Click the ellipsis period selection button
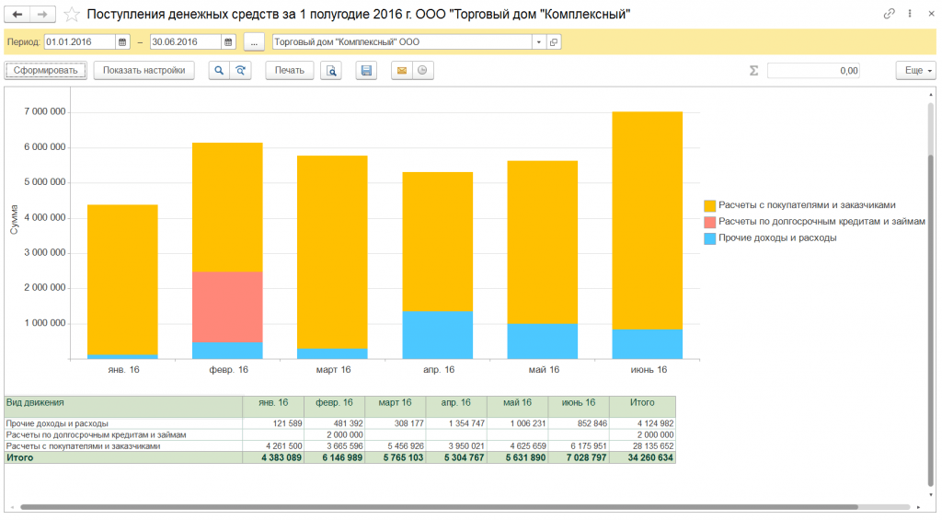 click(254, 42)
